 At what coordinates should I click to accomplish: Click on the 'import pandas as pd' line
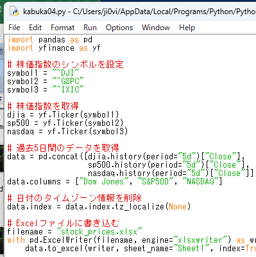50,40
